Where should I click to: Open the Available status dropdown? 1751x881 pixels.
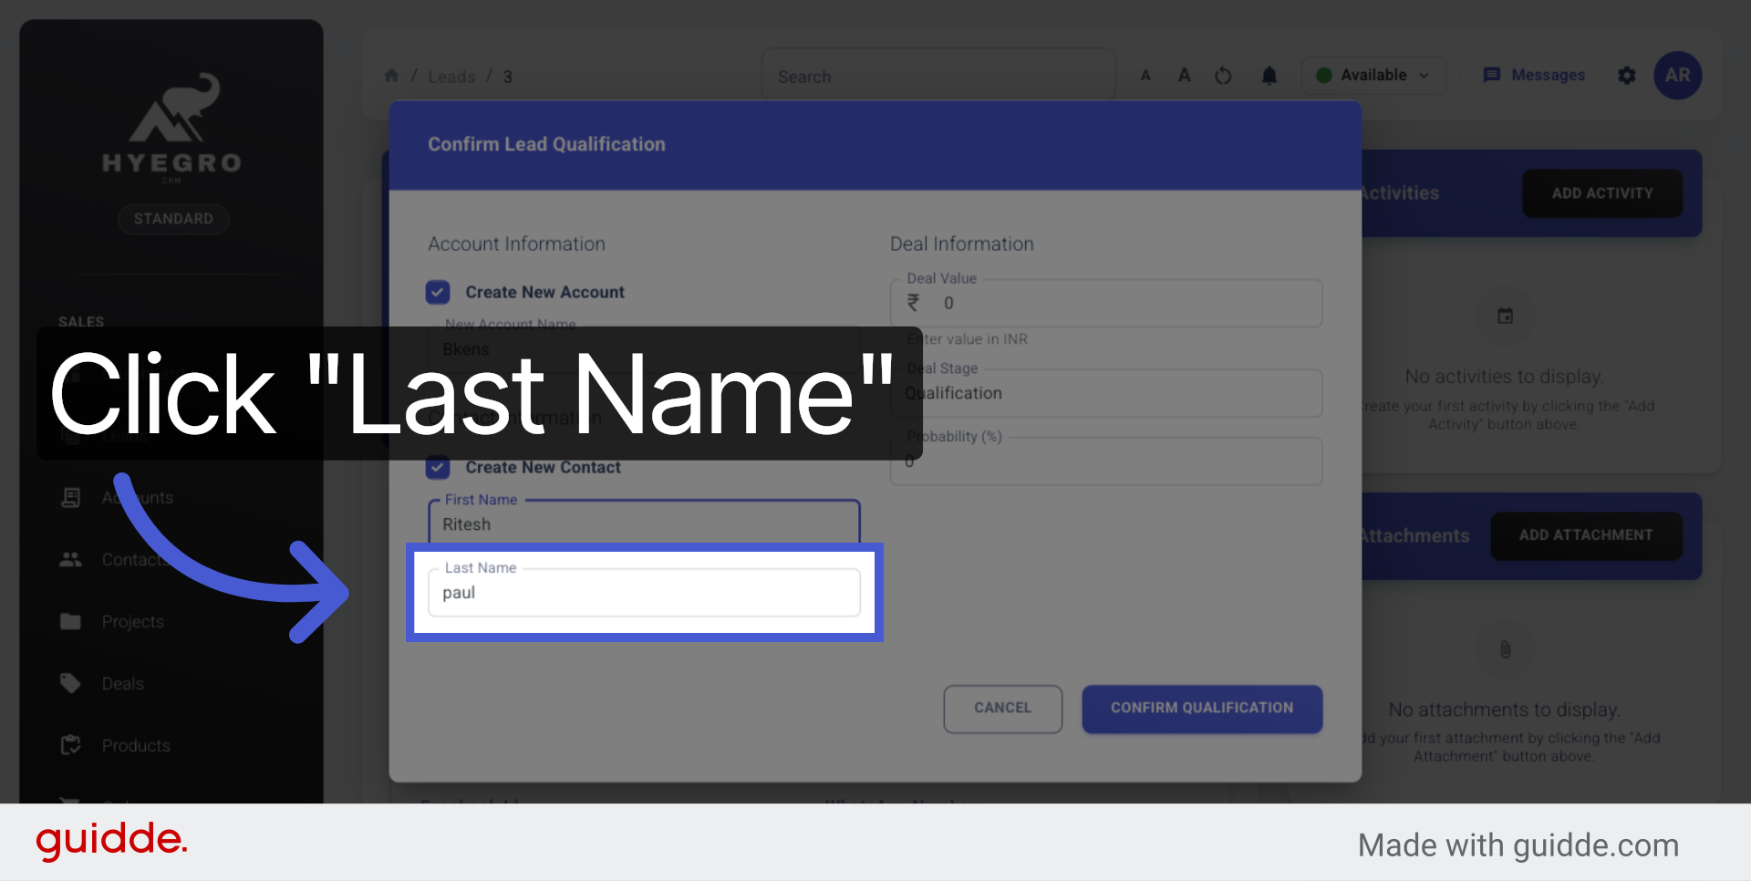(x=1373, y=76)
